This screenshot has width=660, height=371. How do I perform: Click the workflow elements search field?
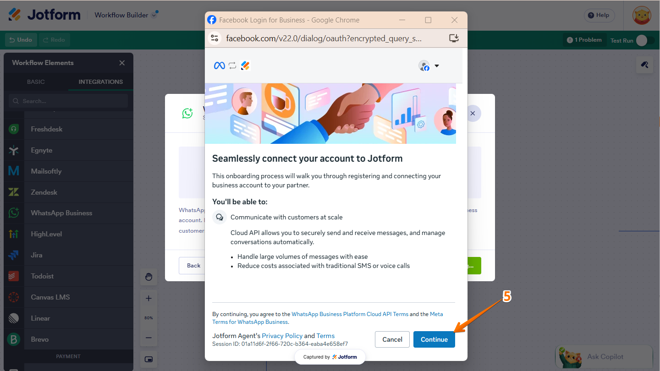pyautogui.click(x=68, y=101)
